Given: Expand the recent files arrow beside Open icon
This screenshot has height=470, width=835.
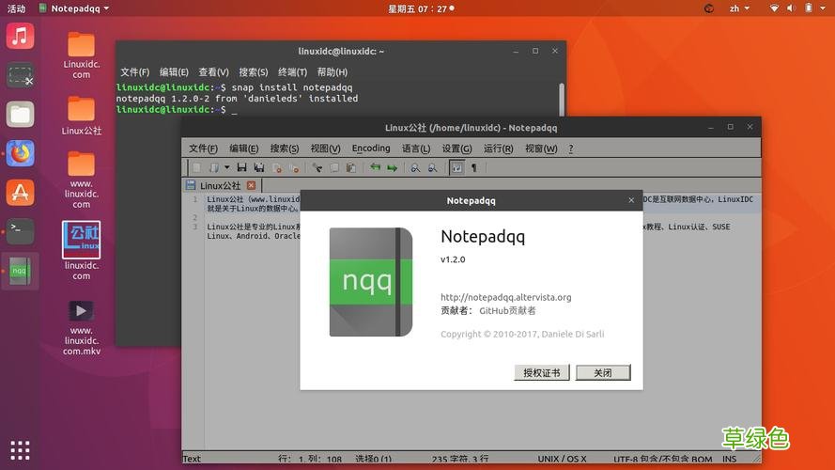Looking at the screenshot, I should point(227,168).
